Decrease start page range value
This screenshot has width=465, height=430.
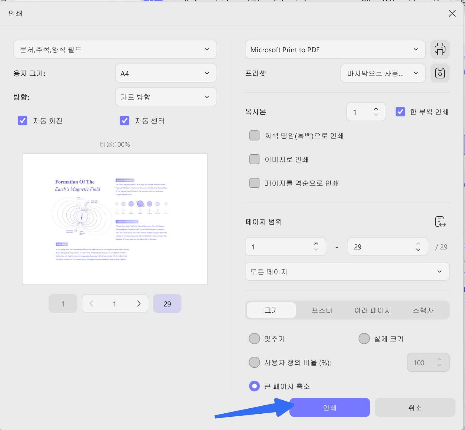pos(316,250)
